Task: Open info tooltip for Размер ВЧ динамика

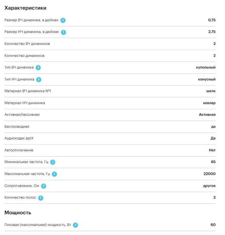Action: coord(63,20)
